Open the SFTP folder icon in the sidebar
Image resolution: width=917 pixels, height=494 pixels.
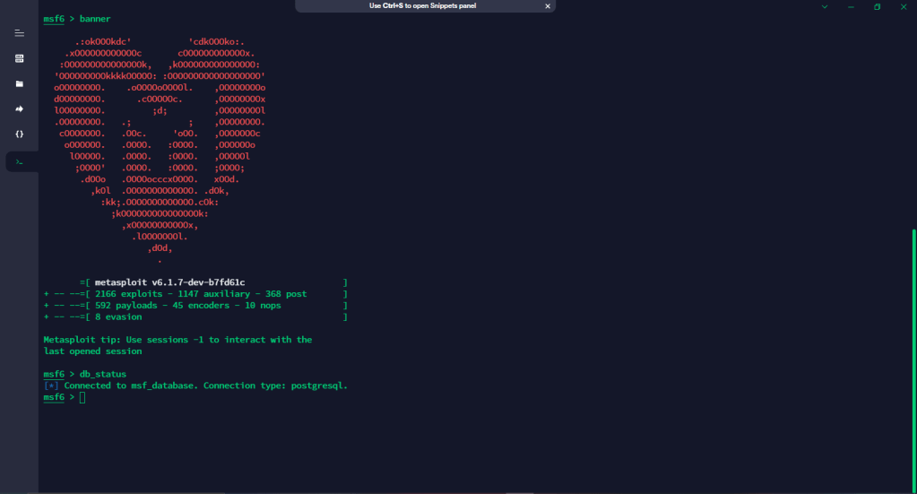[x=19, y=83]
